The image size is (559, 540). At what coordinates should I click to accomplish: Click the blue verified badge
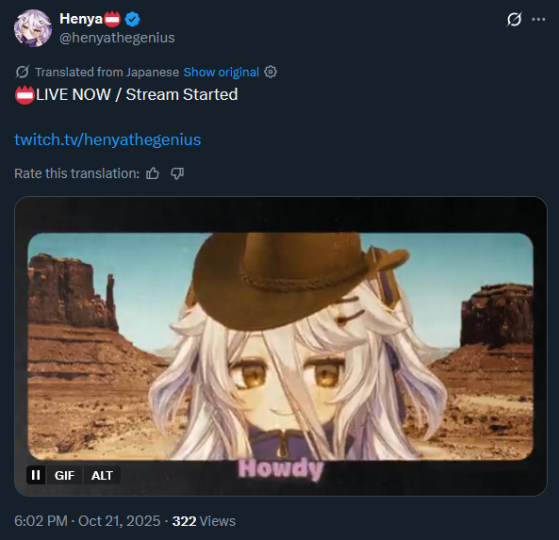[132, 19]
